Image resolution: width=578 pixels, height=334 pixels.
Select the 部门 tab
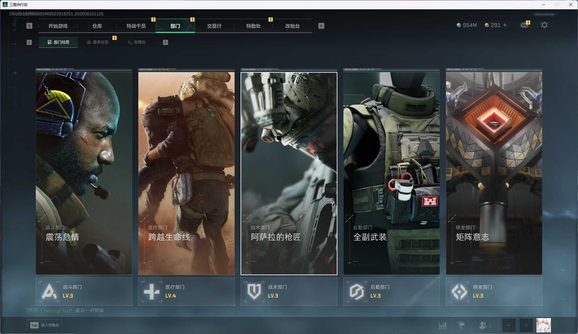coord(175,26)
